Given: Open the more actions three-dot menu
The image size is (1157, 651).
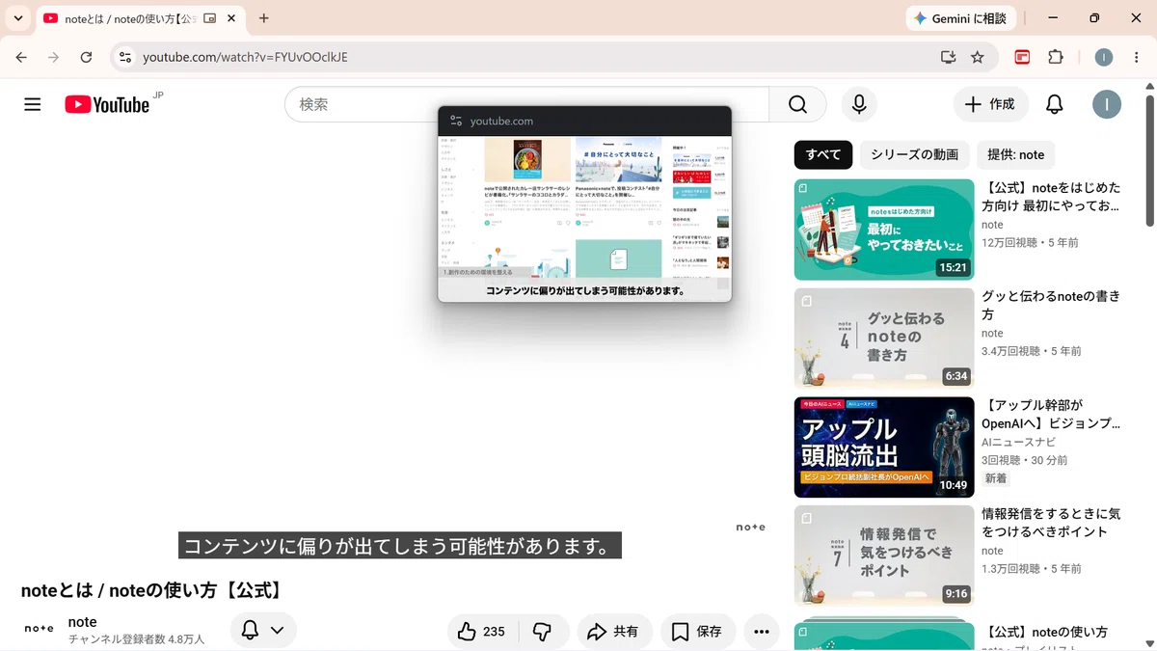Looking at the screenshot, I should 762,632.
